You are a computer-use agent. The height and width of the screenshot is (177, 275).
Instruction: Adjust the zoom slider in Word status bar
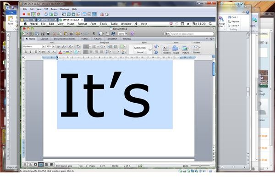coord(200,166)
